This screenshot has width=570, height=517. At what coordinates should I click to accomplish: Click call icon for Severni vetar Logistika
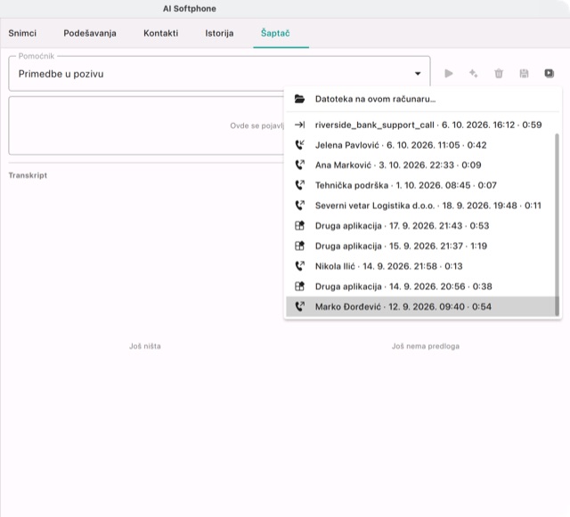(299, 206)
